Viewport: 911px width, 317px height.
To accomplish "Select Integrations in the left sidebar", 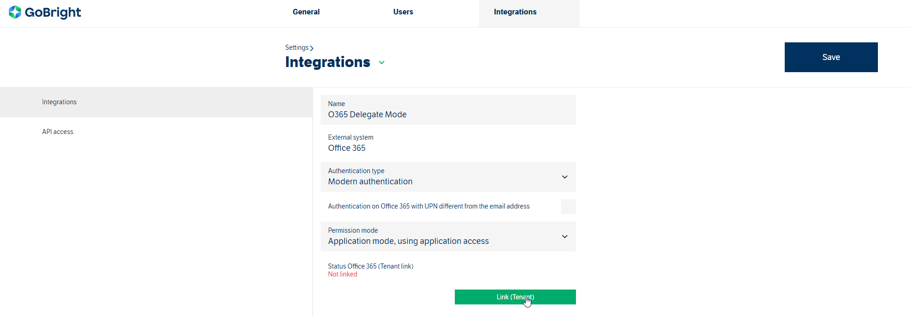I will coord(59,102).
